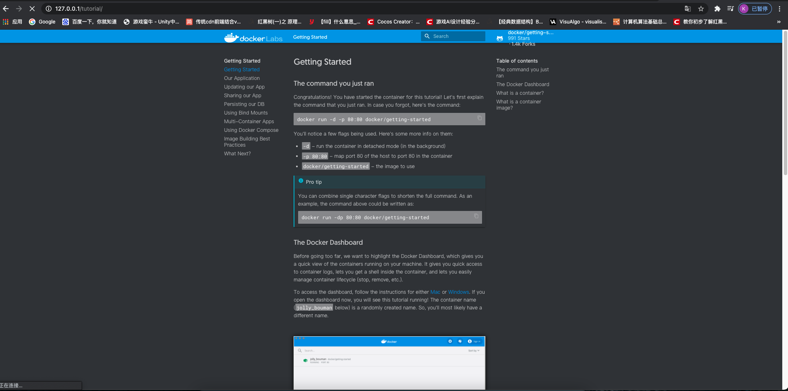Select Getting Started in sidebar
The height and width of the screenshot is (391, 788).
point(242,70)
